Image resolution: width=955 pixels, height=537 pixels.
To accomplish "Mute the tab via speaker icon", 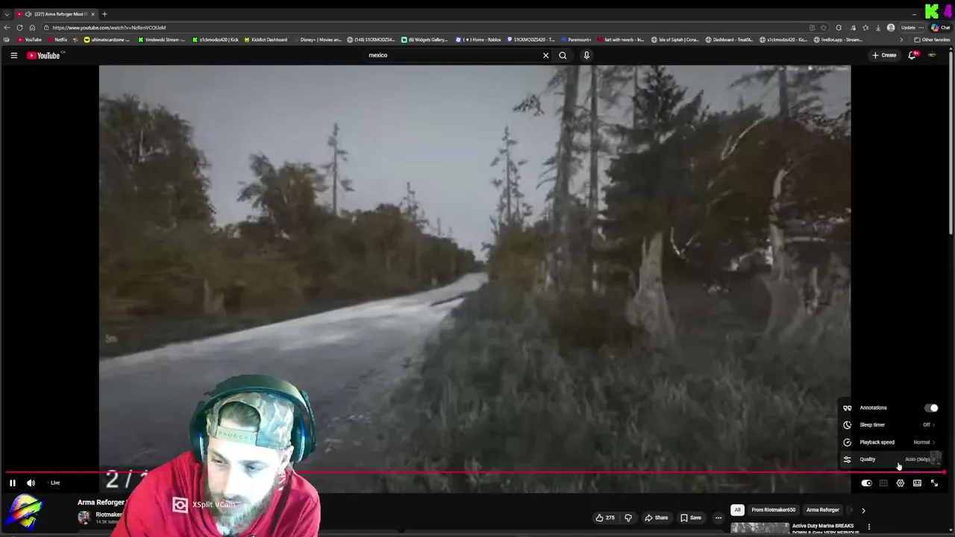I will tap(28, 14).
